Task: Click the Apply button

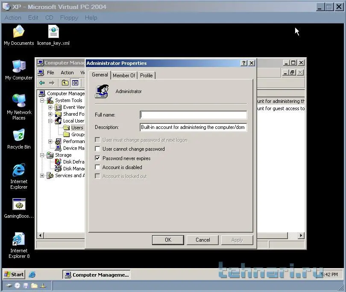Action: [x=237, y=240]
